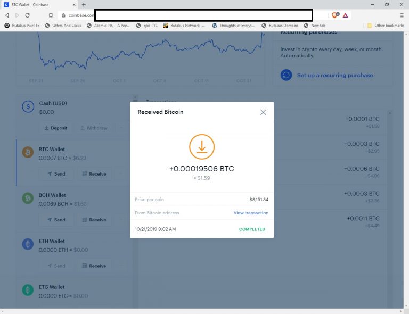Image resolution: width=409 pixels, height=314 pixels.
Task: Close the Received Bitcoin dialog
Action: [263, 112]
